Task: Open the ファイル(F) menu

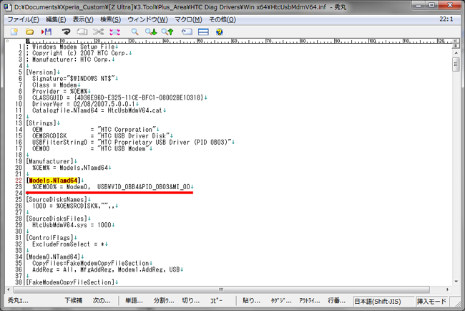Action: (x=23, y=19)
